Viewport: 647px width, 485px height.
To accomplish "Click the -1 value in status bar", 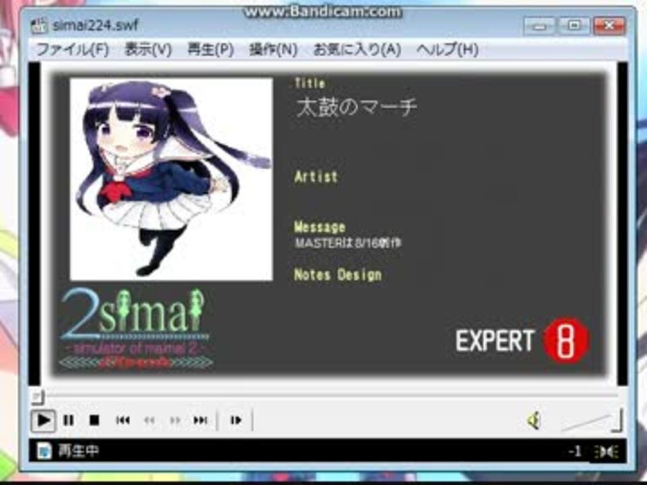I will tap(575, 451).
